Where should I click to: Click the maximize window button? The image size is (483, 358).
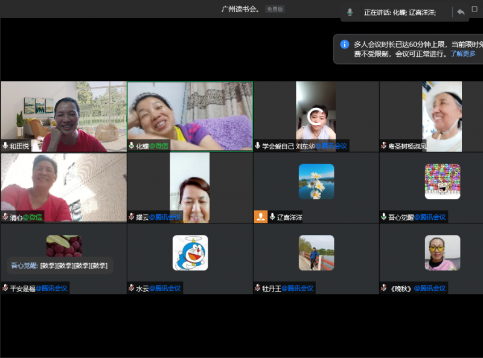click(475, 9)
